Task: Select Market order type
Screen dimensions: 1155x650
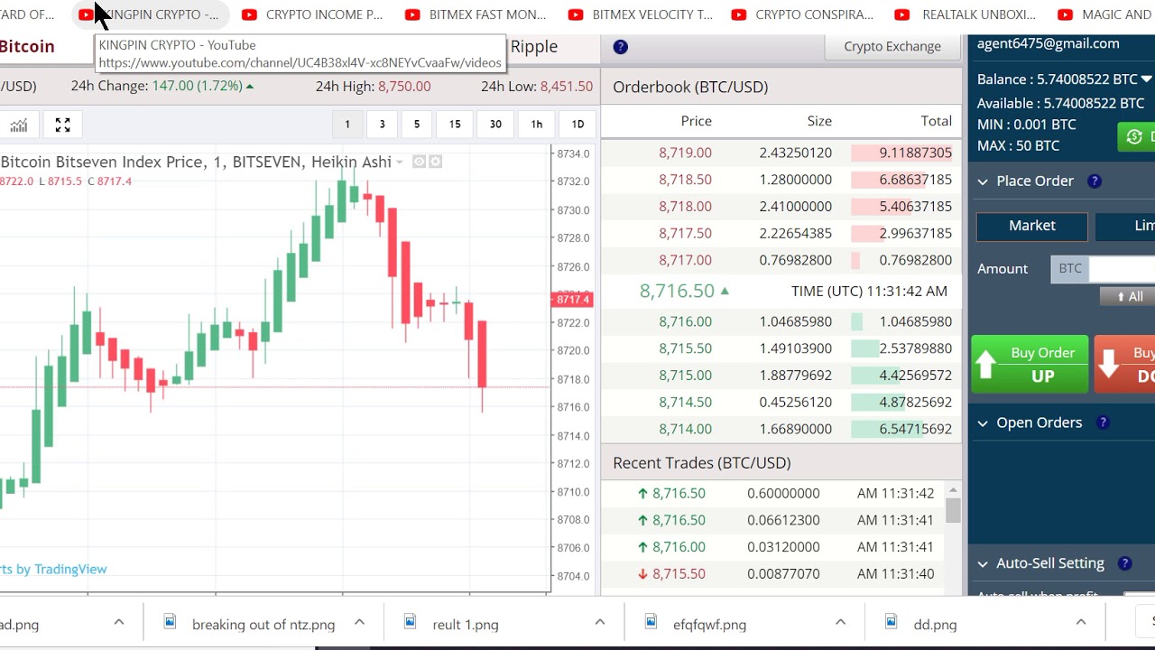Action: tap(1032, 226)
